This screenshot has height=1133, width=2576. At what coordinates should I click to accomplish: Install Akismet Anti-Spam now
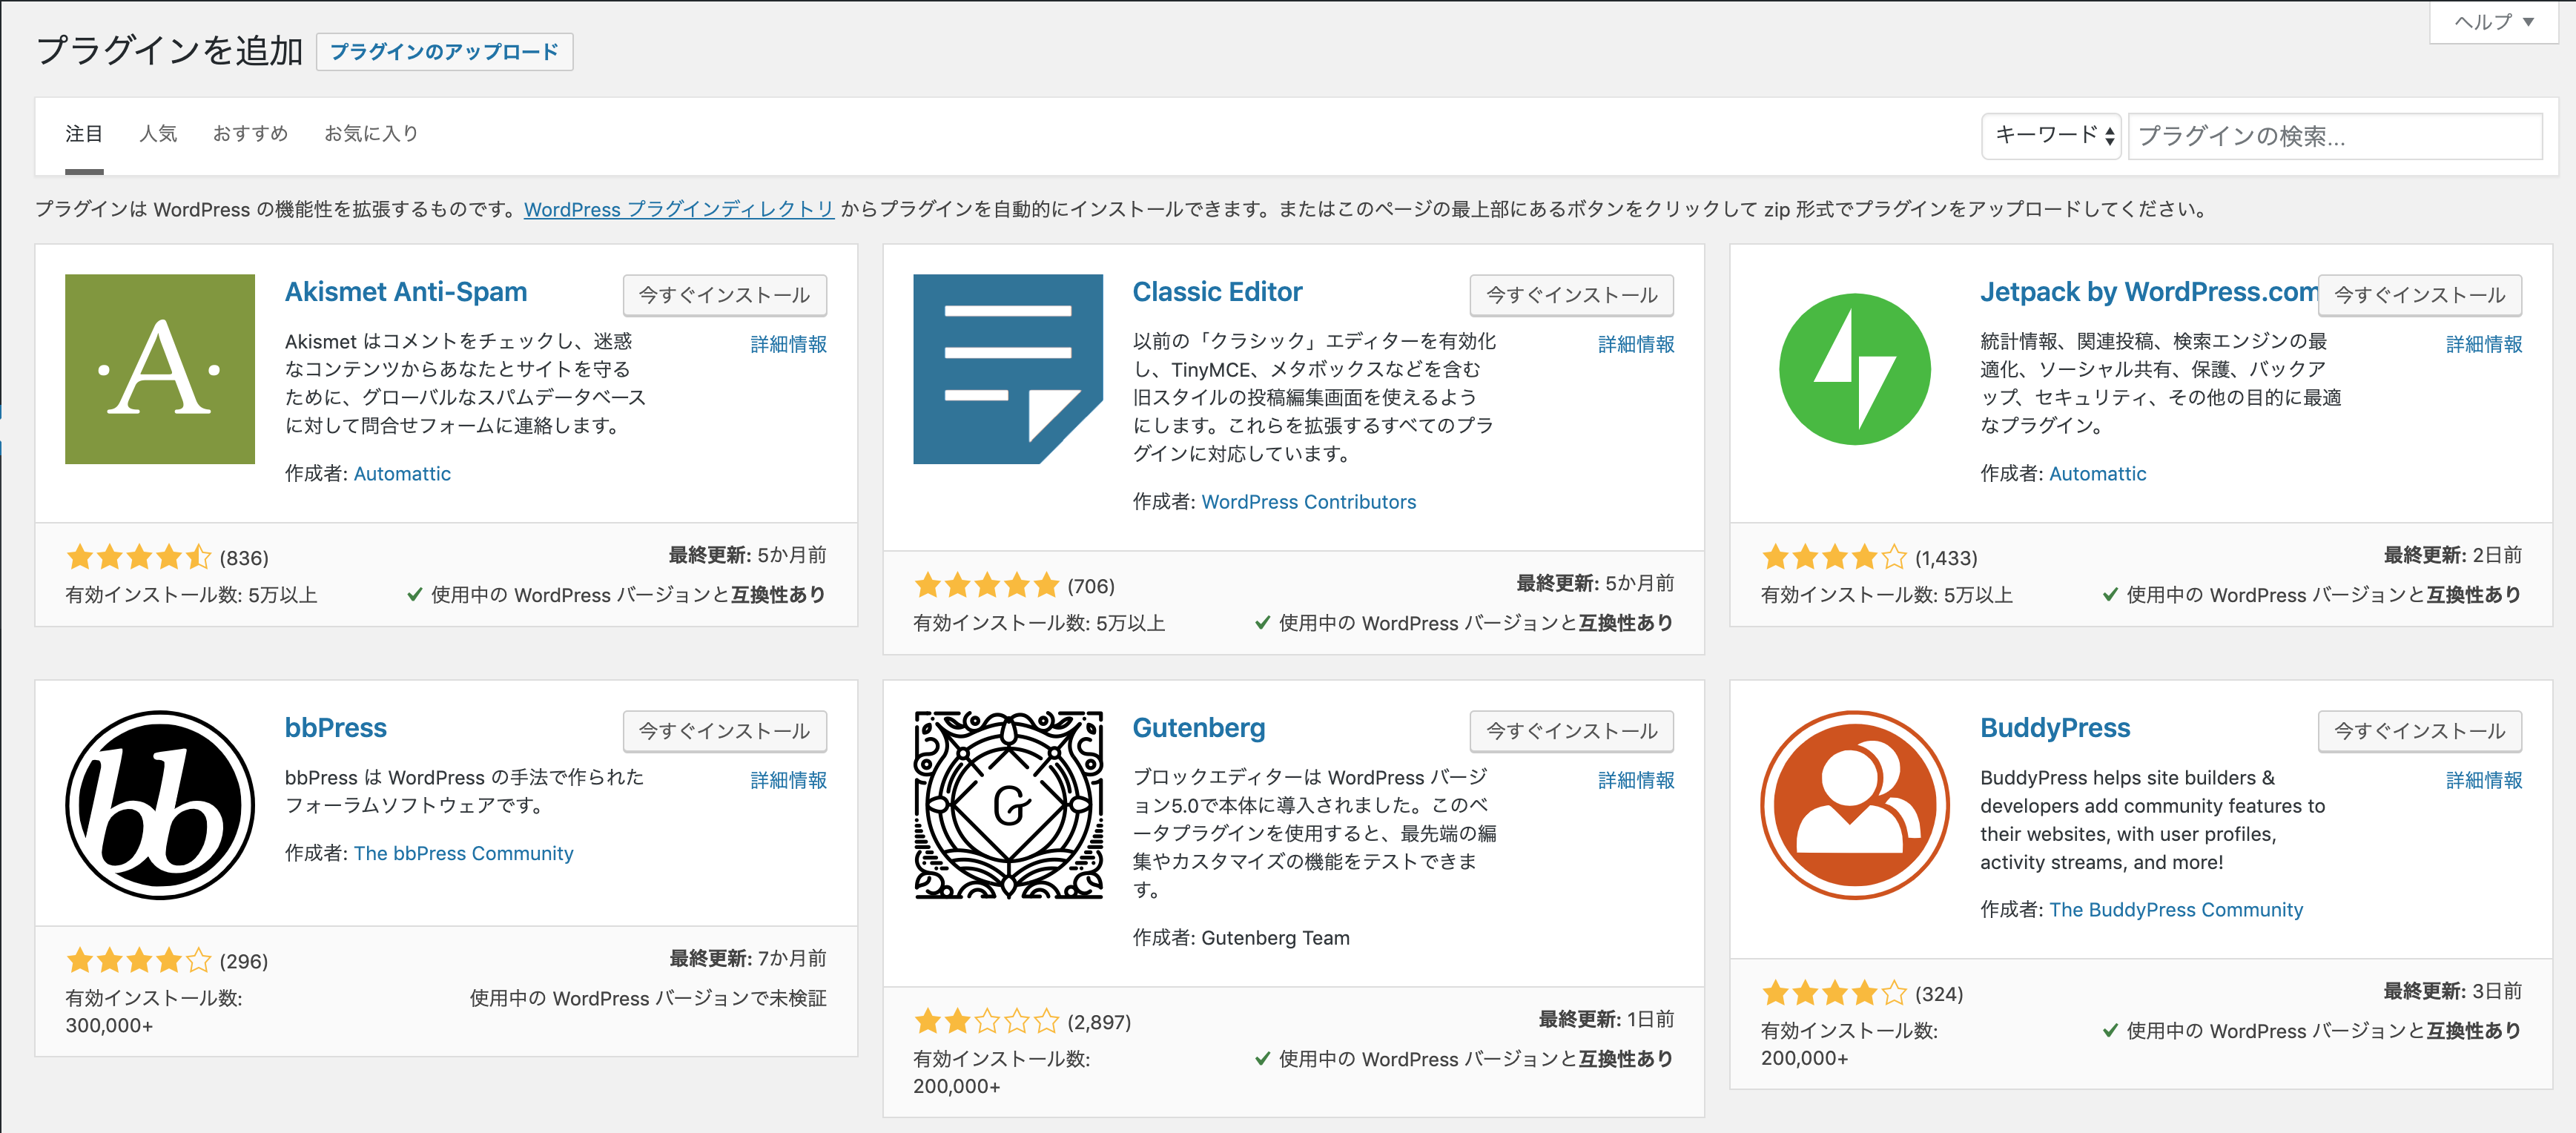click(724, 295)
